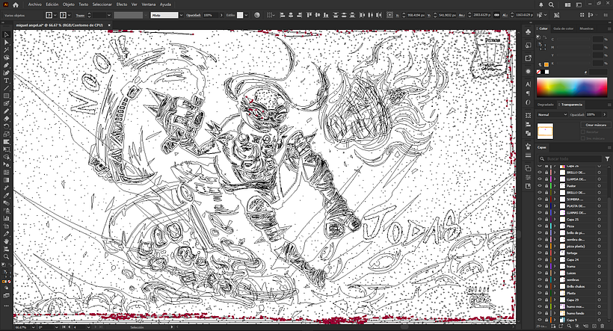Switch to the Degradado panel tab

[x=547, y=105]
